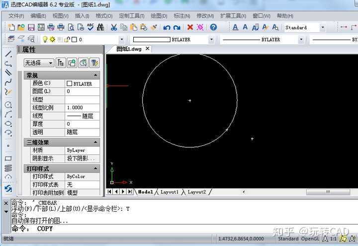This screenshot has height=246, width=358.
Task: Undo the last action
Action: pos(167,28)
